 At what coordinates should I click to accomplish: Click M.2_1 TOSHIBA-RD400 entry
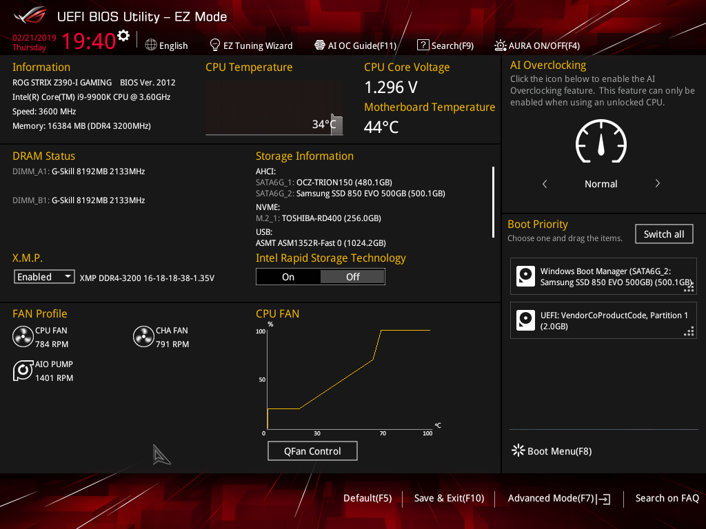pos(319,218)
